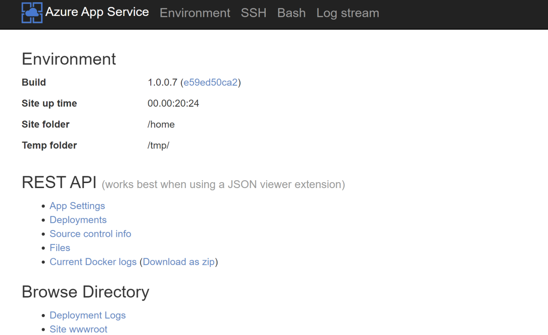Click the Site up time label
The image size is (548, 335).
[x=49, y=104]
